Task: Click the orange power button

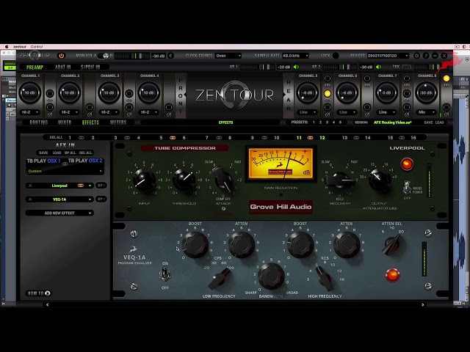Action: pyautogui.click(x=62, y=56)
